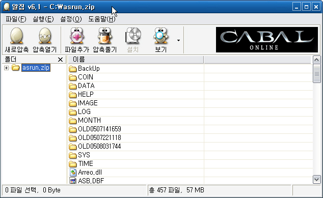Screen dimensions: 323x198
Task: Click the file list scroll down arrow
Action: pyautogui.click(x=316, y=179)
